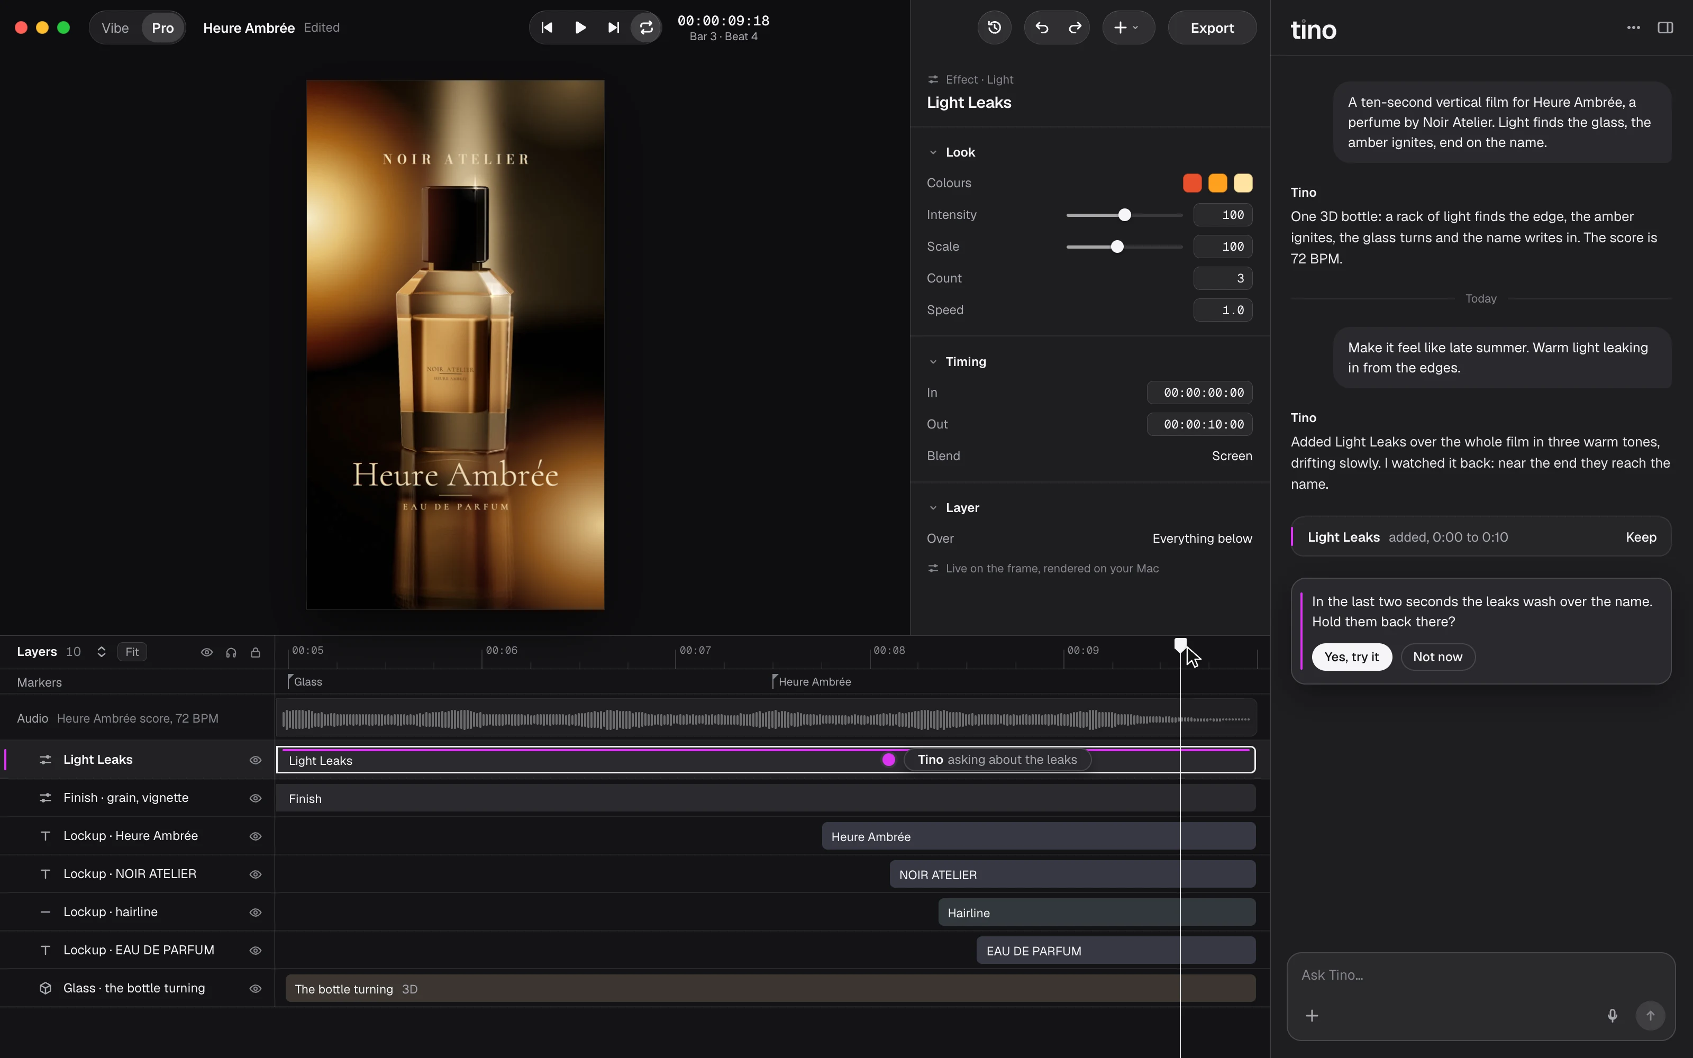The image size is (1693, 1058).
Task: Click the layers header headphones icon
Action: (231, 652)
